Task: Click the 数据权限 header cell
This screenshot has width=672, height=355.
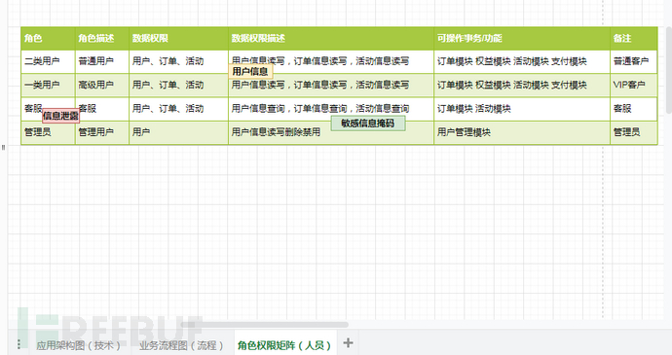Action: coord(178,39)
